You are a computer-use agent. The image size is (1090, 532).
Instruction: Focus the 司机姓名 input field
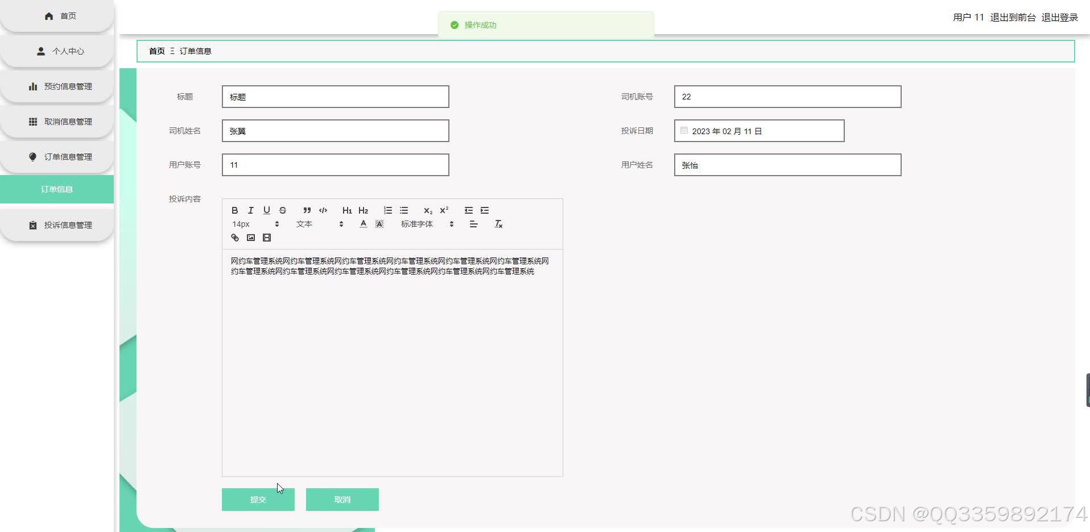[x=336, y=131]
